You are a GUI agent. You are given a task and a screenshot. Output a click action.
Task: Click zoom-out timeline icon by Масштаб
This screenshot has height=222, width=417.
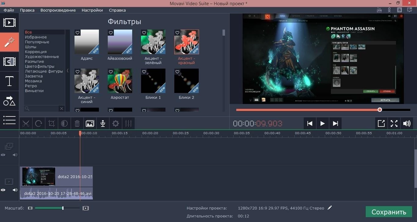[30, 208]
